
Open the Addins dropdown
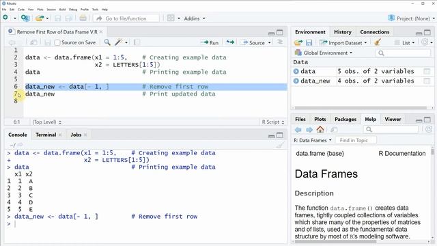[195, 18]
